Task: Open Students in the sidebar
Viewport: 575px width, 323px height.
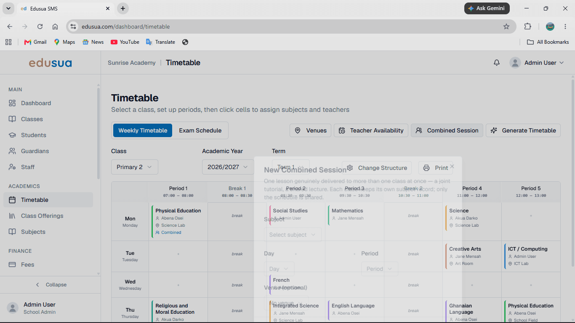Action: [x=48, y=135]
